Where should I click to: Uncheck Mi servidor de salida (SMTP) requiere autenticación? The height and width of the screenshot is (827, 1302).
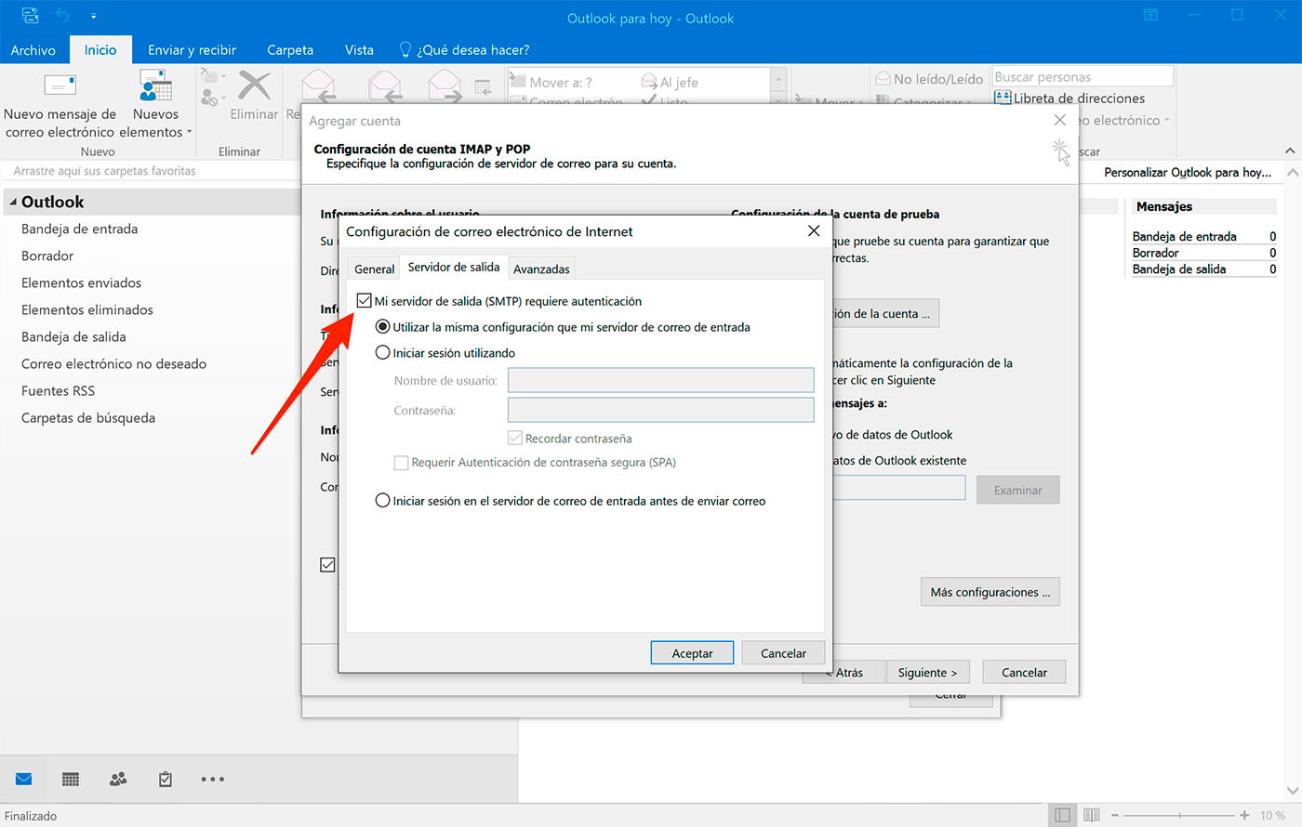364,299
